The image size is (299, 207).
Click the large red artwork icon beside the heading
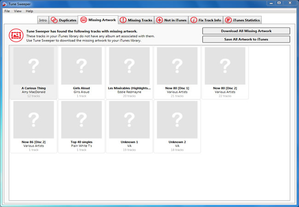[x=16, y=35]
